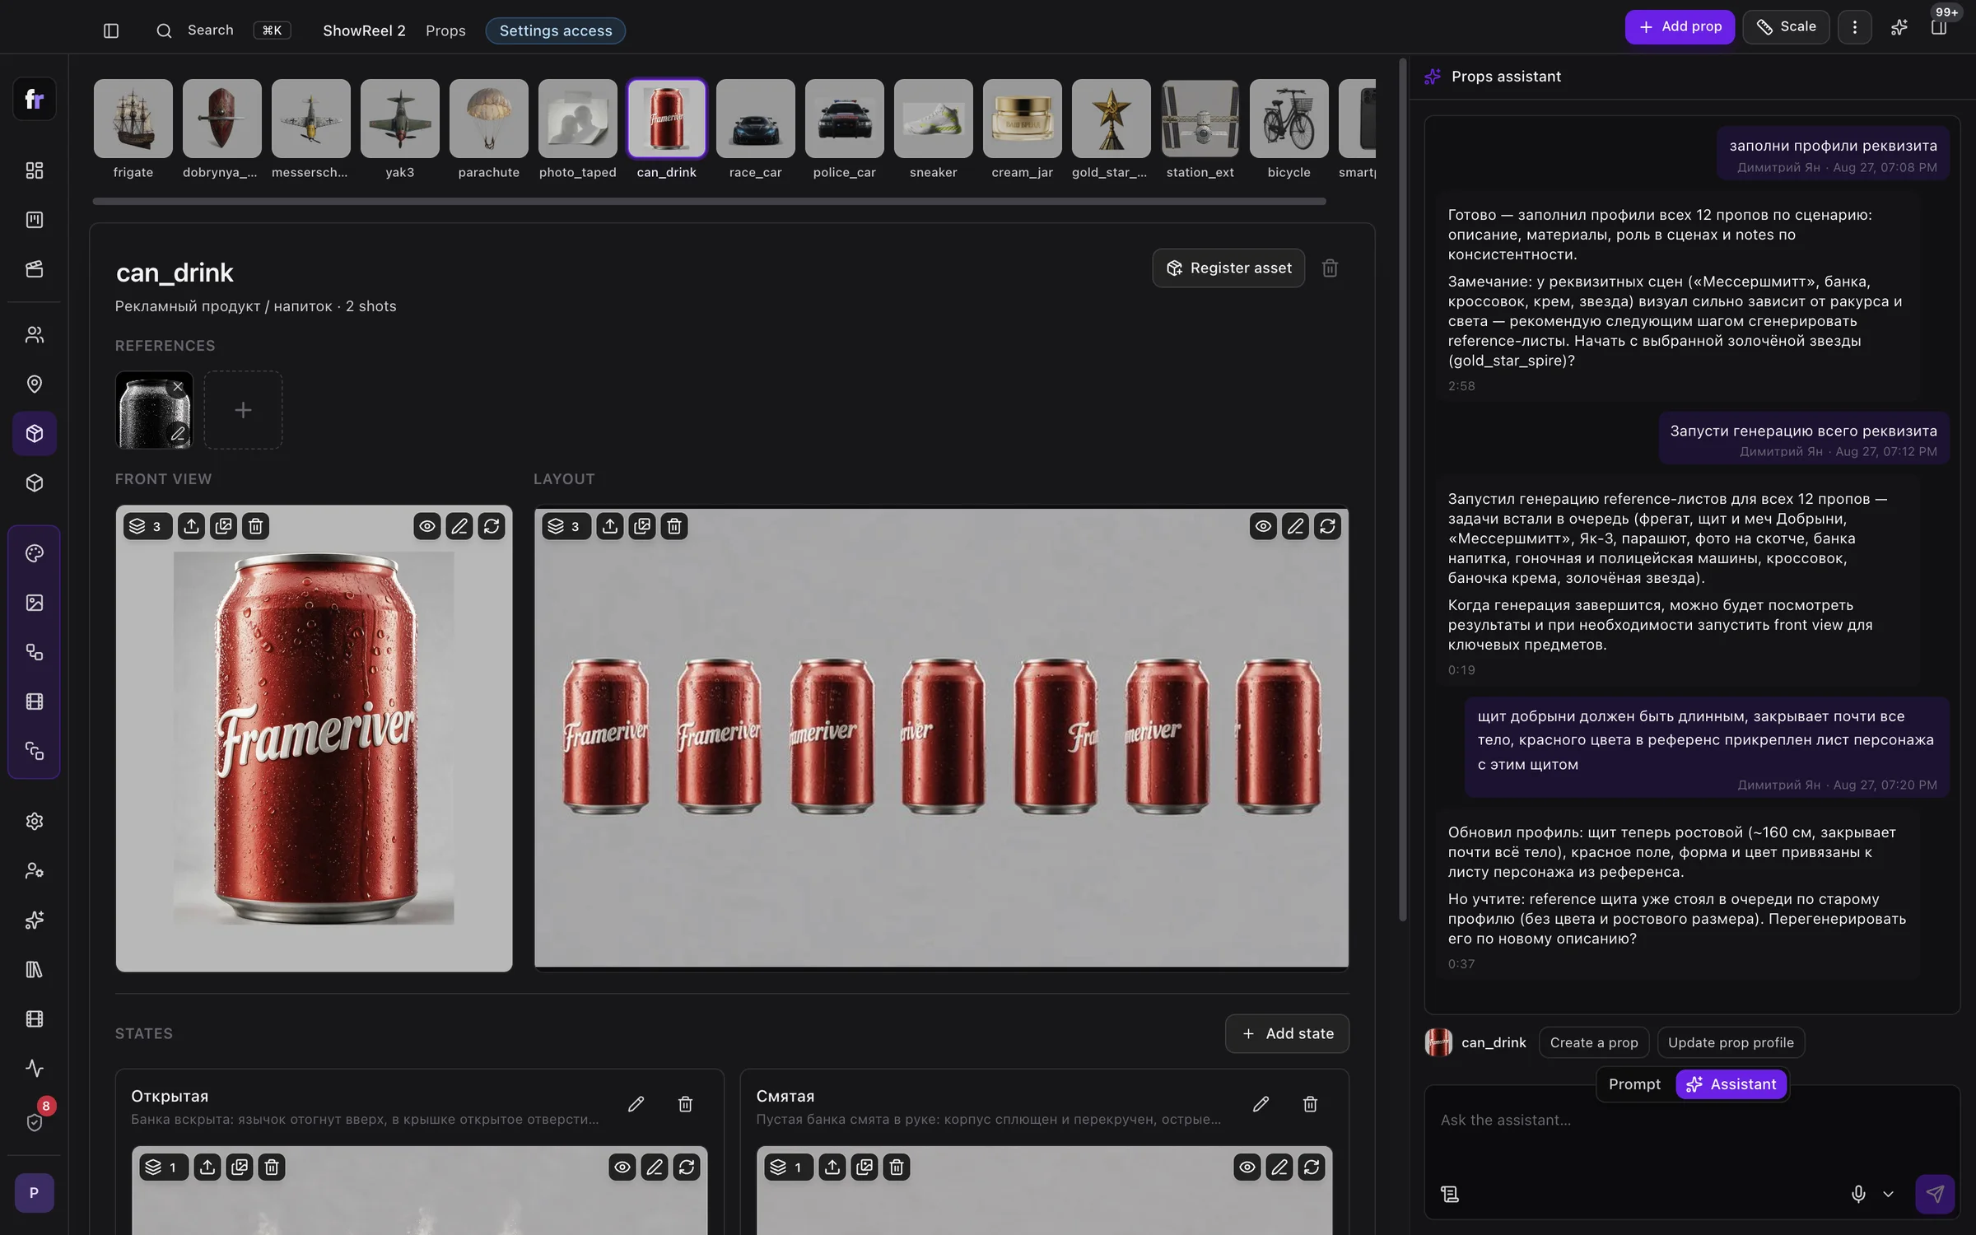Open the ShowReel 2 breadcrumb
The image size is (1976, 1235).
tap(364, 30)
